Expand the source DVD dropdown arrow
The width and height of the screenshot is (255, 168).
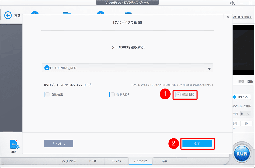click(209, 68)
